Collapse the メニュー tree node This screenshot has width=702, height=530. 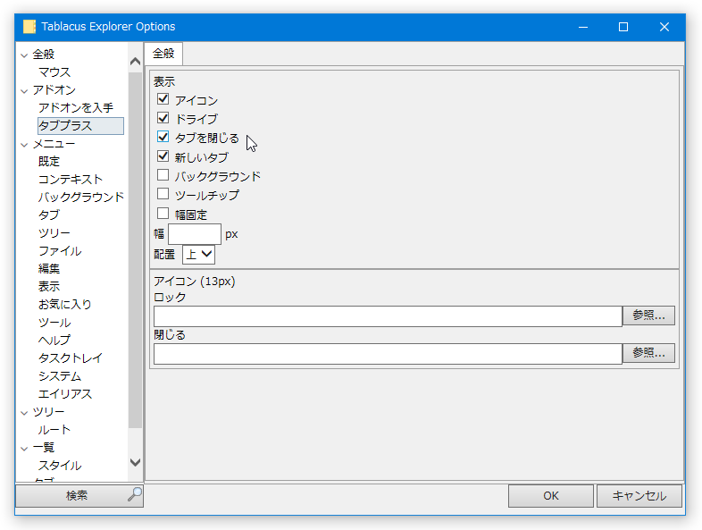click(x=24, y=145)
